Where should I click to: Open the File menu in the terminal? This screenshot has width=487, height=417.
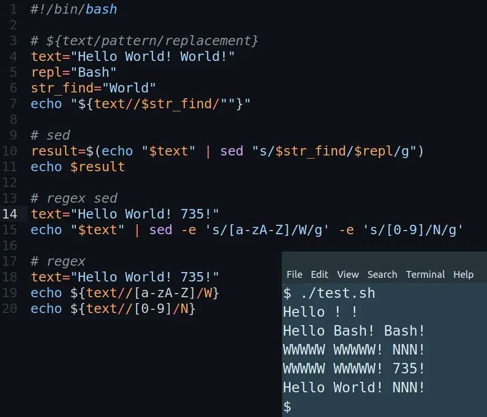tap(295, 274)
